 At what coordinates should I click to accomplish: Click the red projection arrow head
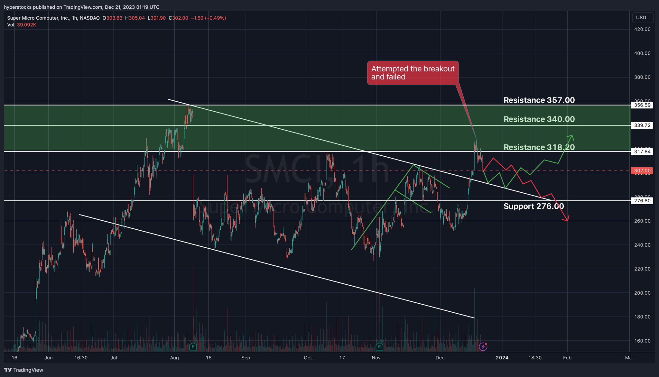[567, 219]
